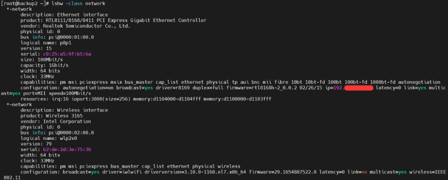Click the 'description: Ethernet interface' line

[x=64, y=15]
